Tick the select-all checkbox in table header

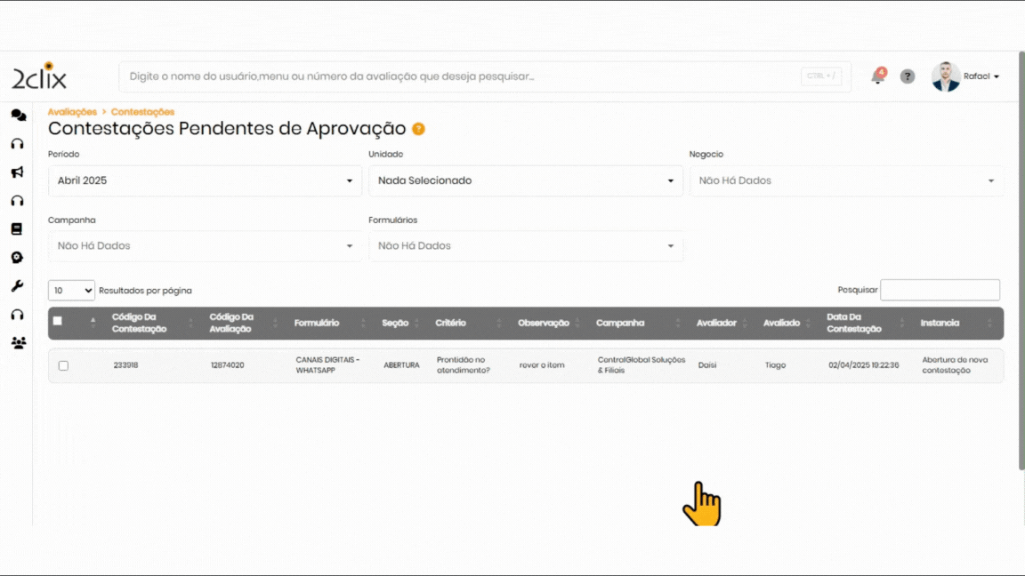pyautogui.click(x=58, y=322)
